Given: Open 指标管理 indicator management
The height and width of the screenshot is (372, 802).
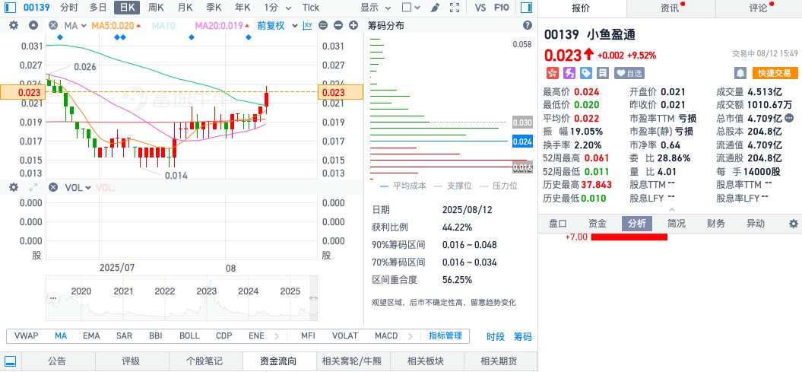Looking at the screenshot, I should coord(445,335).
